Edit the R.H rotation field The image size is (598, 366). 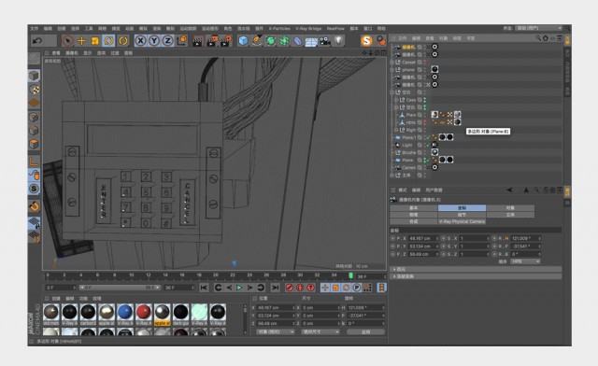click(526, 238)
